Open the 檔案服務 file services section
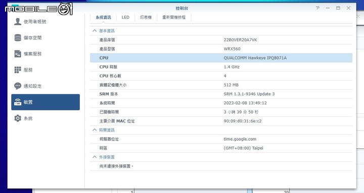Image resolution: width=364 pixels, height=193 pixels. pyautogui.click(x=45, y=54)
